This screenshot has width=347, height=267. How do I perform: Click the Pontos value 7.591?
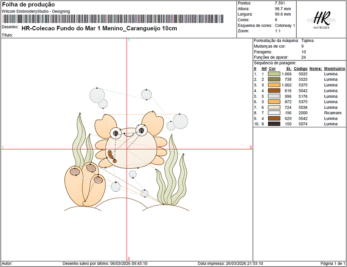tap(280, 3)
